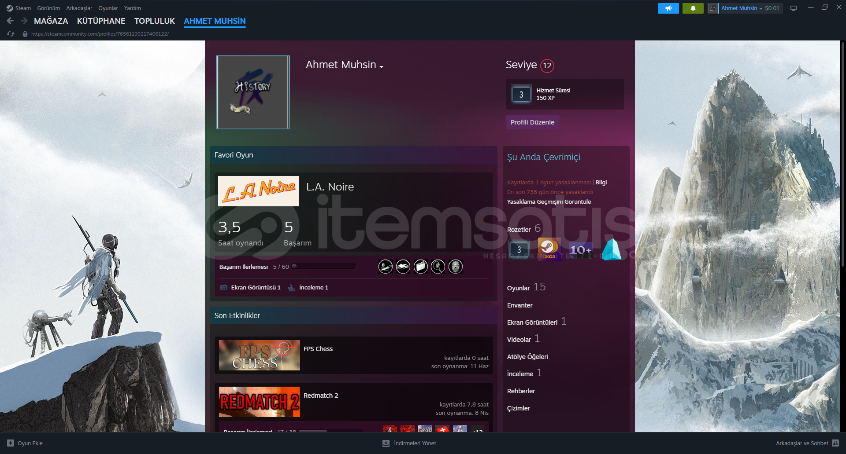Open the Rozetler 6 link
The height and width of the screenshot is (454, 846).
pyautogui.click(x=523, y=229)
